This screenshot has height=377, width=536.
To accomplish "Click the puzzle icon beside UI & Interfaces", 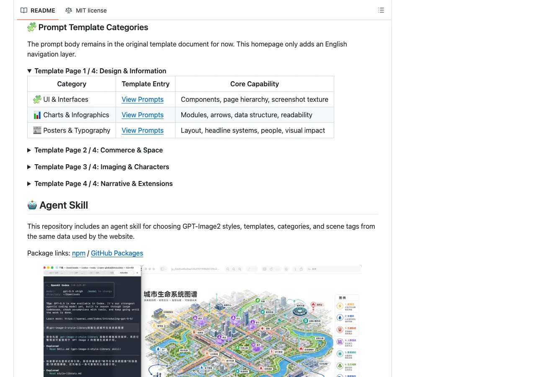I will [37, 99].
